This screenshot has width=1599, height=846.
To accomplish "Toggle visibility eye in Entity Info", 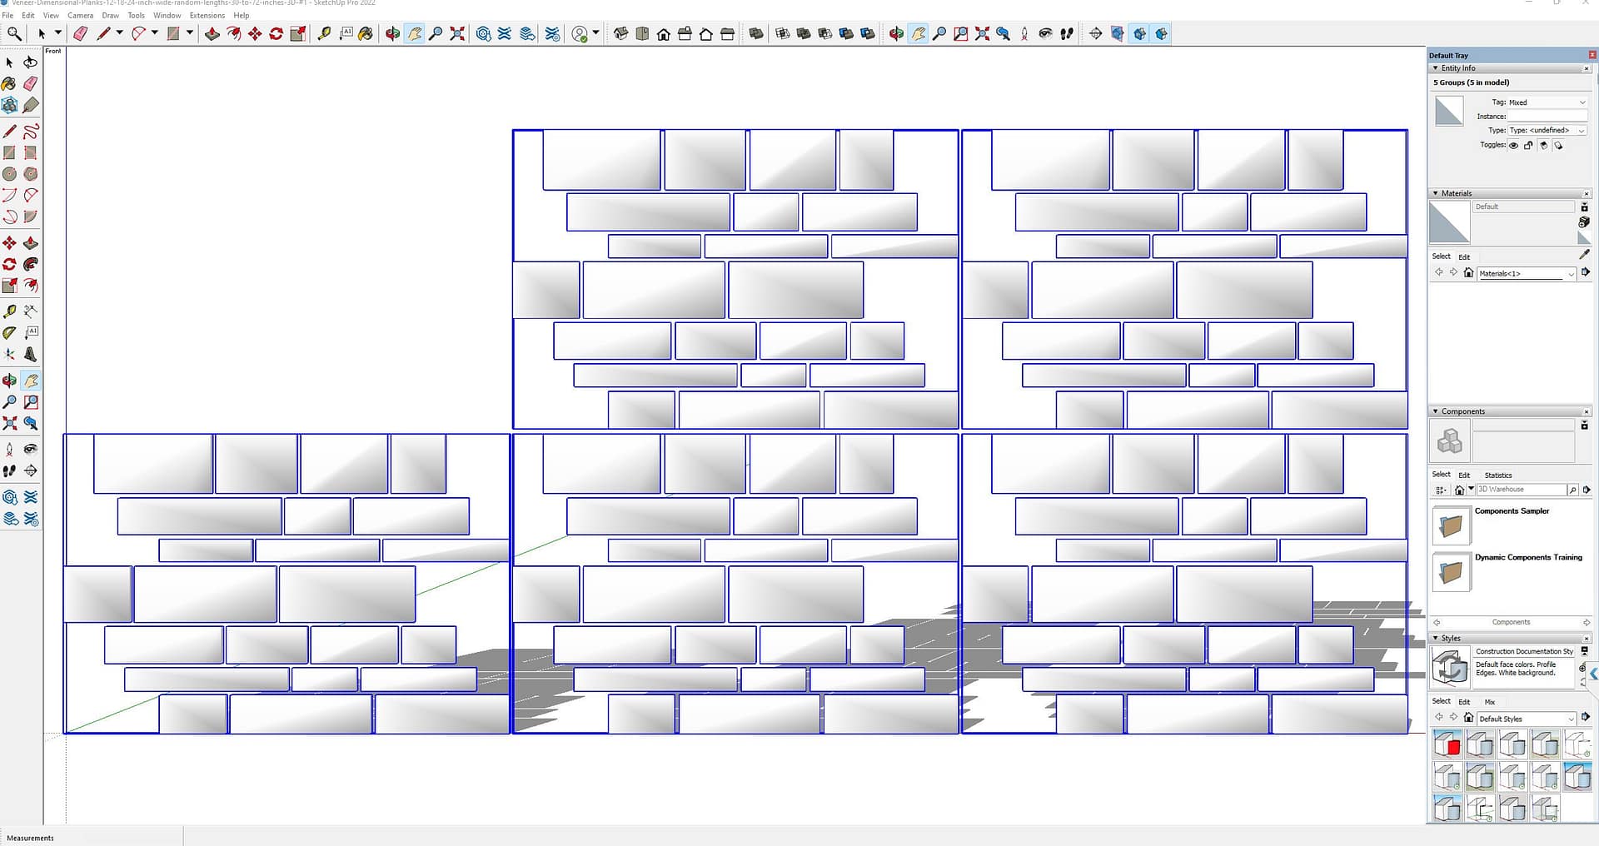I will point(1513,145).
